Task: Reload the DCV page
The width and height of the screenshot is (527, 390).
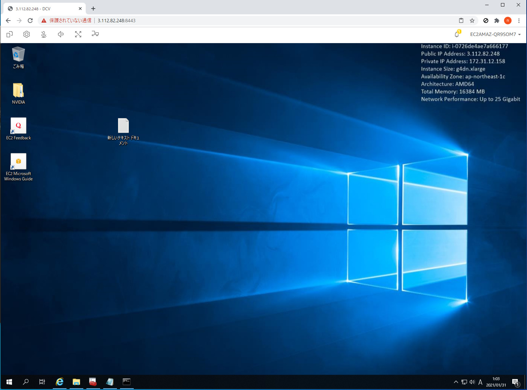Action: pos(30,21)
